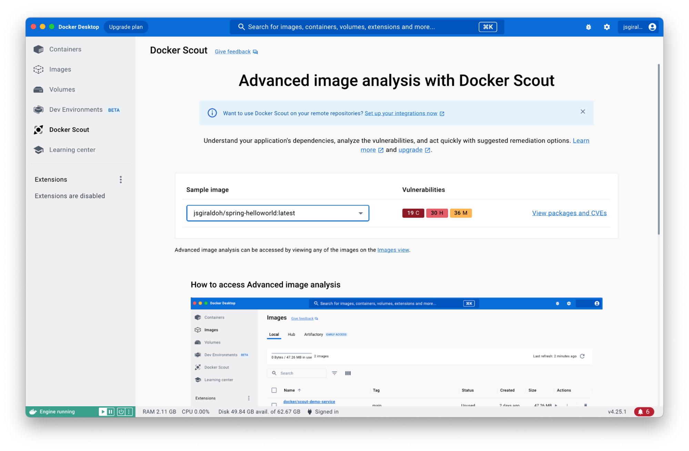Select Docker Scout in the sidebar
The height and width of the screenshot is (451, 689).
69,129
